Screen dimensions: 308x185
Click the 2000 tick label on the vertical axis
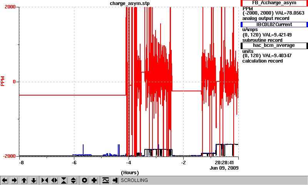pyautogui.click(x=10, y=7)
